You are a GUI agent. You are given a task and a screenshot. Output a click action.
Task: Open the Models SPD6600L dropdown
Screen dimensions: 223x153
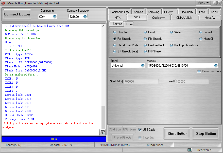pos(216,66)
